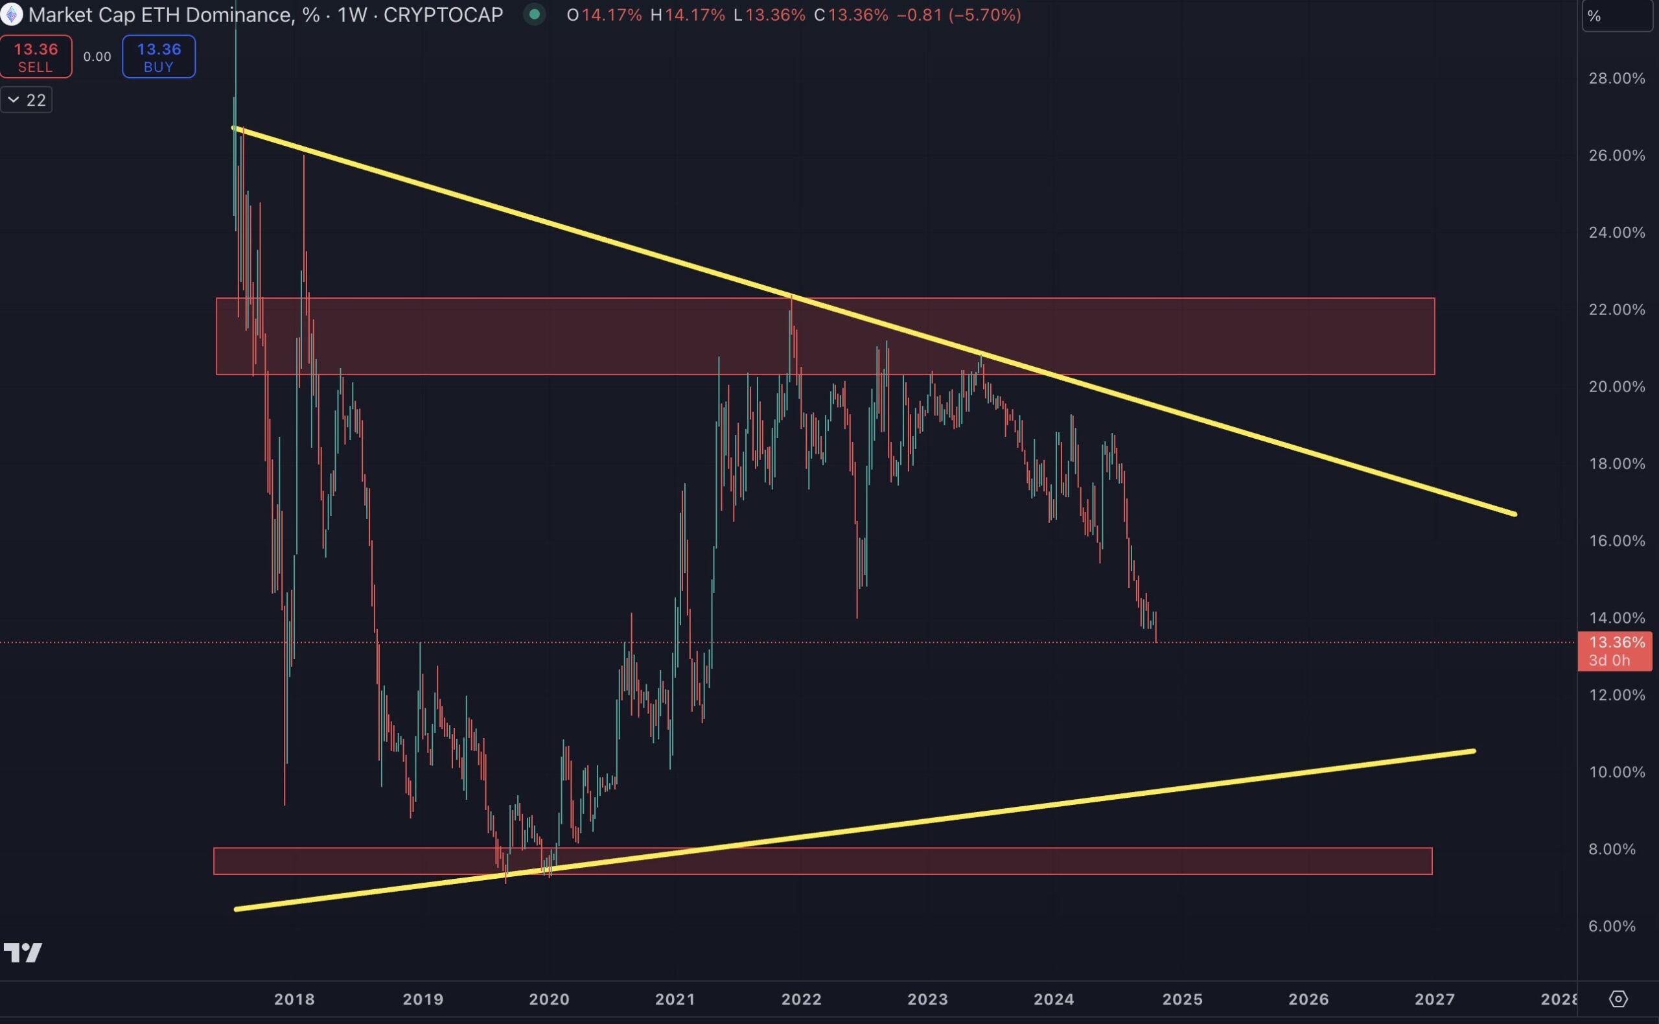Click the 13.36% current price label
The height and width of the screenshot is (1024, 1659).
pos(1615,651)
